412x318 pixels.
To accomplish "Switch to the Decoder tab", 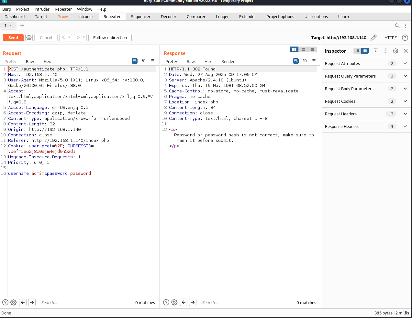I will [169, 17].
